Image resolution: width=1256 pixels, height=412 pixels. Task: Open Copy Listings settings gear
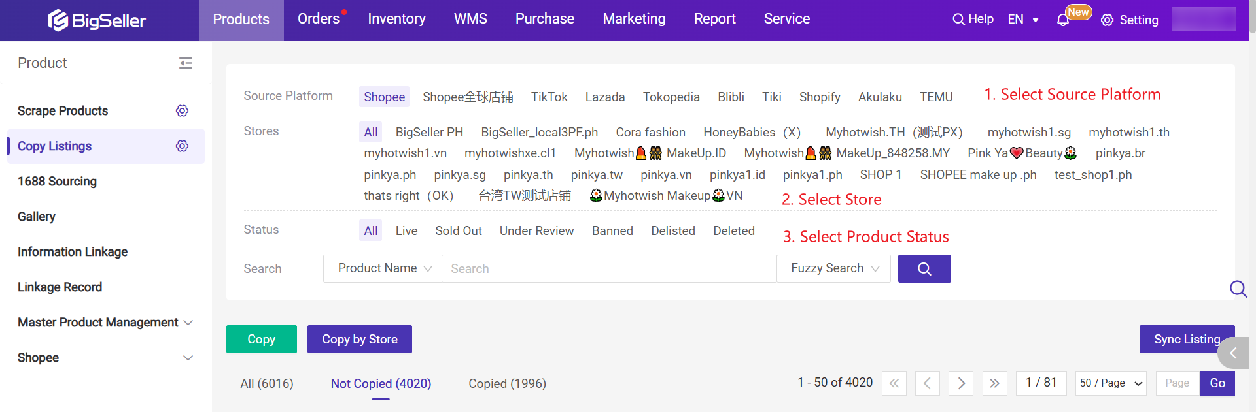point(183,146)
